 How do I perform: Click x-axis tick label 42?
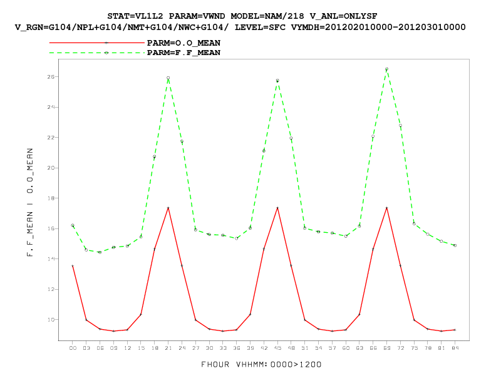(x=264, y=348)
